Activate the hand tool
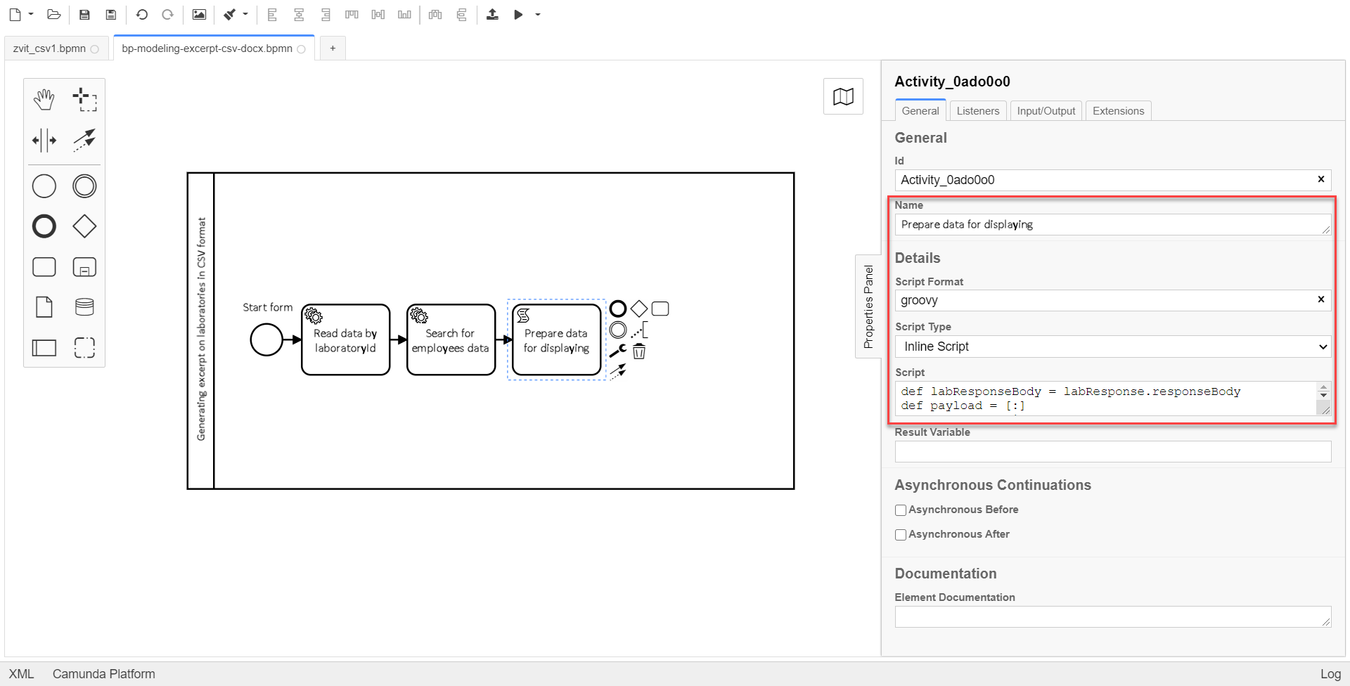Viewport: 1350px width, 686px height. (x=44, y=100)
